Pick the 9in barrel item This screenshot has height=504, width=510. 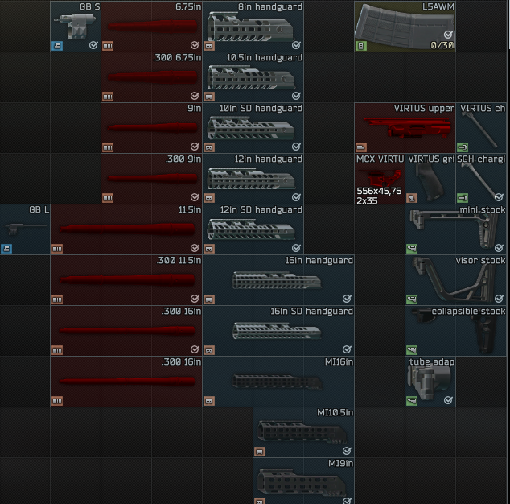(x=151, y=128)
